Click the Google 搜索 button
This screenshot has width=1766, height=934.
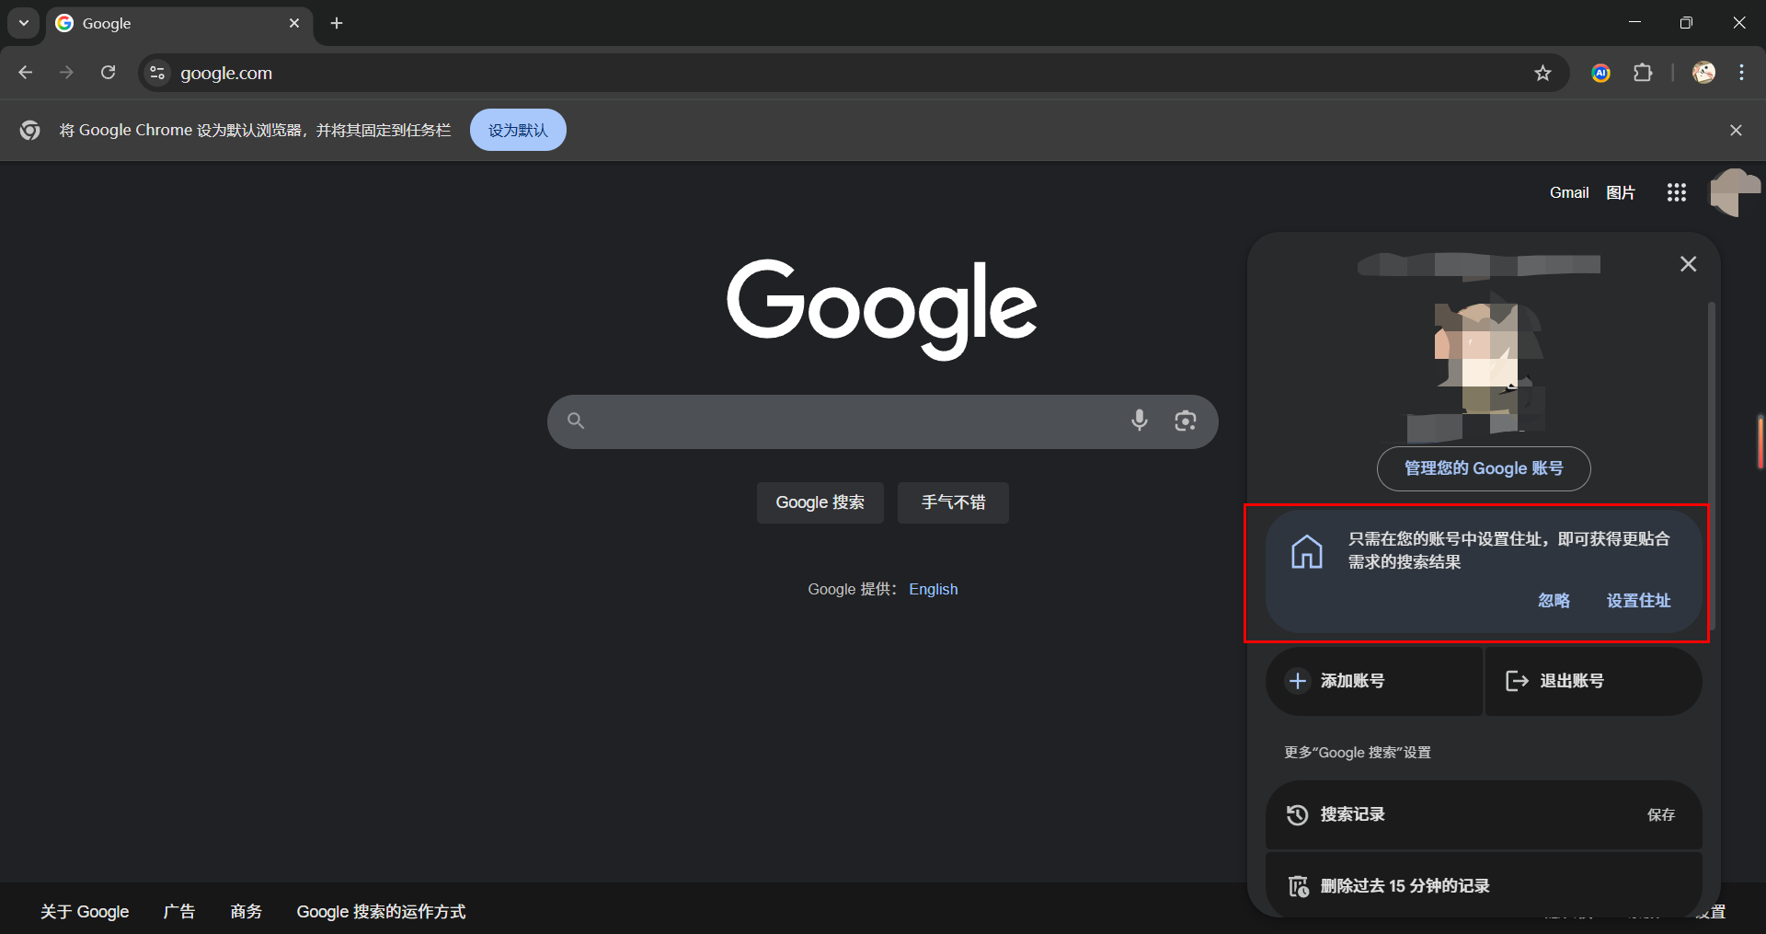coord(820,502)
